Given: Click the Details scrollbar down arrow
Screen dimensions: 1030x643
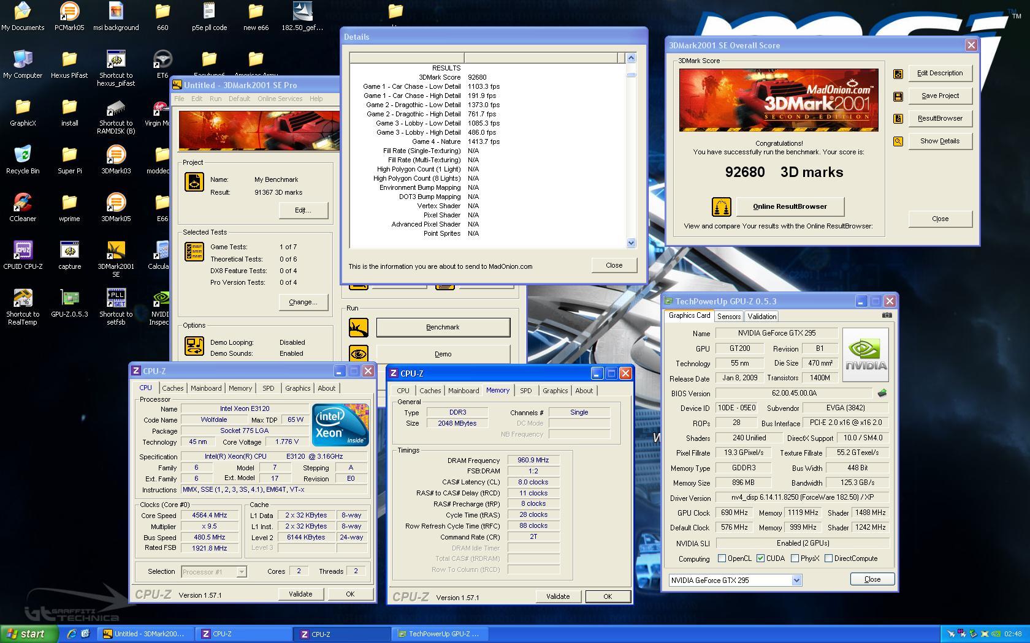Looking at the screenshot, I should (x=631, y=243).
